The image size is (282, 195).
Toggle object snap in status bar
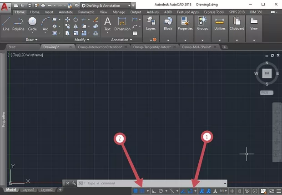pyautogui.click(x=190, y=191)
